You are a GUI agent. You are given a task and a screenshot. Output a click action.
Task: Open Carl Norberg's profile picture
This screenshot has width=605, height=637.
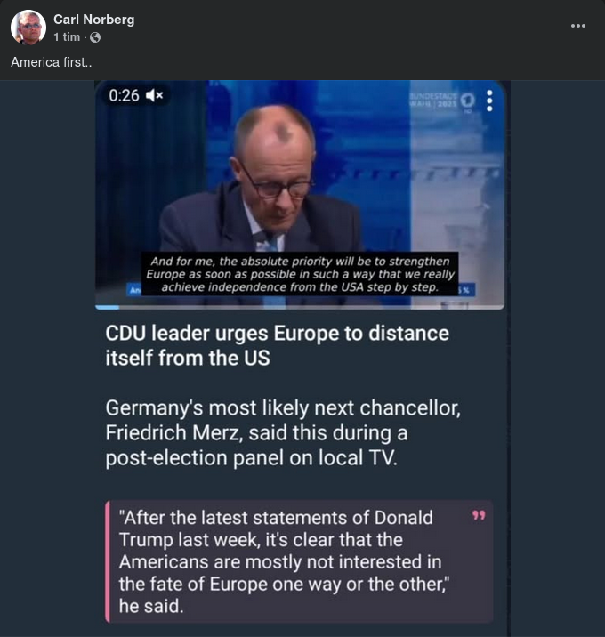pos(28,28)
